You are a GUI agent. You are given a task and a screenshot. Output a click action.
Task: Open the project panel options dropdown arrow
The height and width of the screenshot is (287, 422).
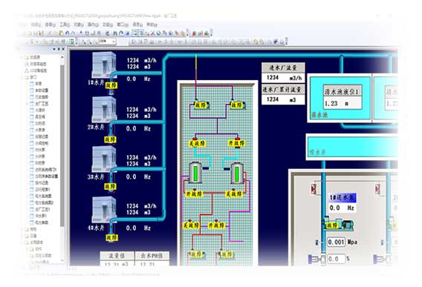pyautogui.click(x=54, y=49)
